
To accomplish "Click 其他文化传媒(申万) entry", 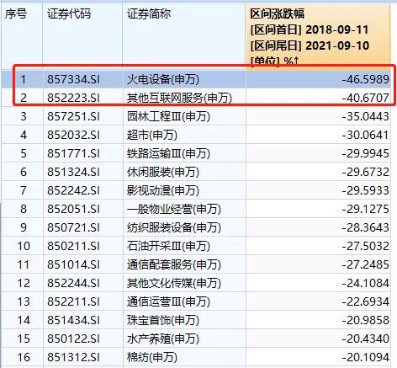I will (174, 283).
